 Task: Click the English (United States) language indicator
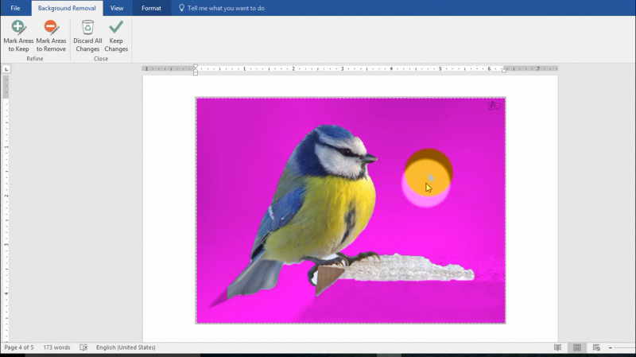(x=126, y=347)
